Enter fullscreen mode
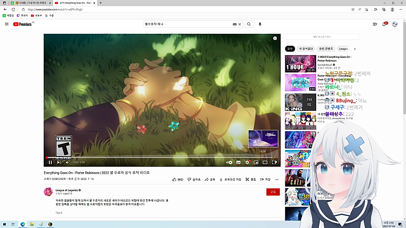 (274, 162)
